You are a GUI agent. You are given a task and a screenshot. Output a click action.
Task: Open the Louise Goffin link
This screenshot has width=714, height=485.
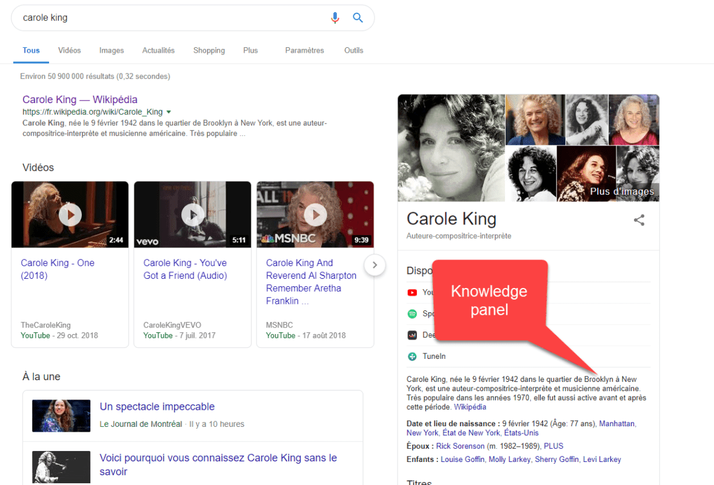coord(462,460)
